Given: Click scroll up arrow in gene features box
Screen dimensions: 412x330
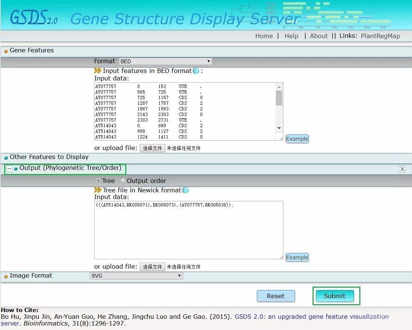Looking at the screenshot, I should (279, 86).
